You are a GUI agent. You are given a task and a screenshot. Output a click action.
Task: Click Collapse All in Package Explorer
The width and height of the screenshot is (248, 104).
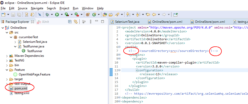click(70, 22)
